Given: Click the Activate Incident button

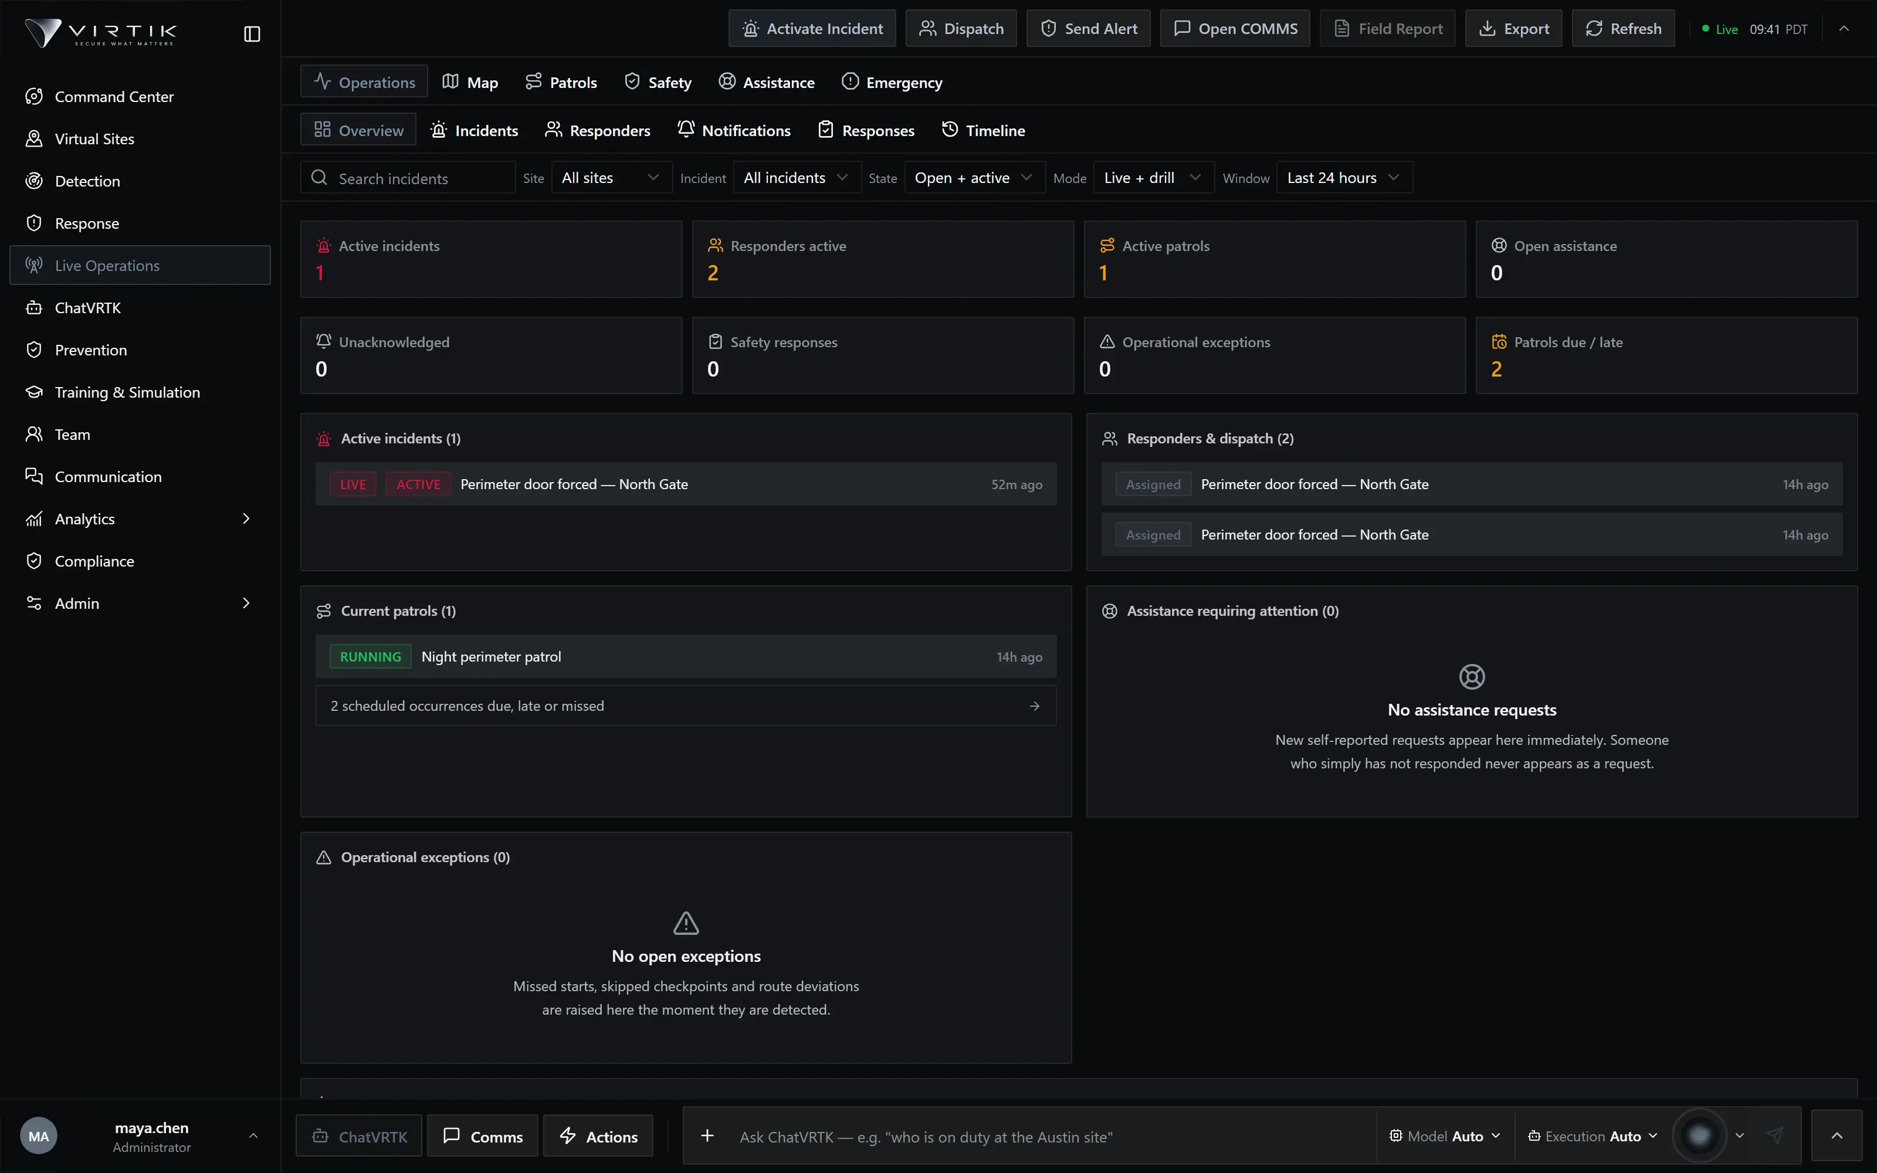Looking at the screenshot, I should [x=812, y=29].
